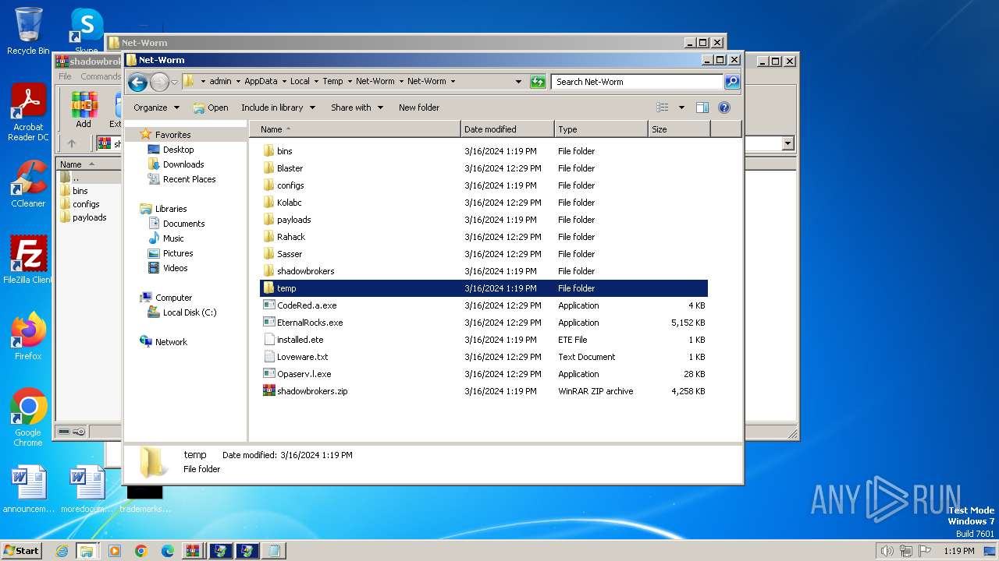This screenshot has height=561, width=999.
Task: Select the Blaster folder
Action: click(x=484, y=168)
